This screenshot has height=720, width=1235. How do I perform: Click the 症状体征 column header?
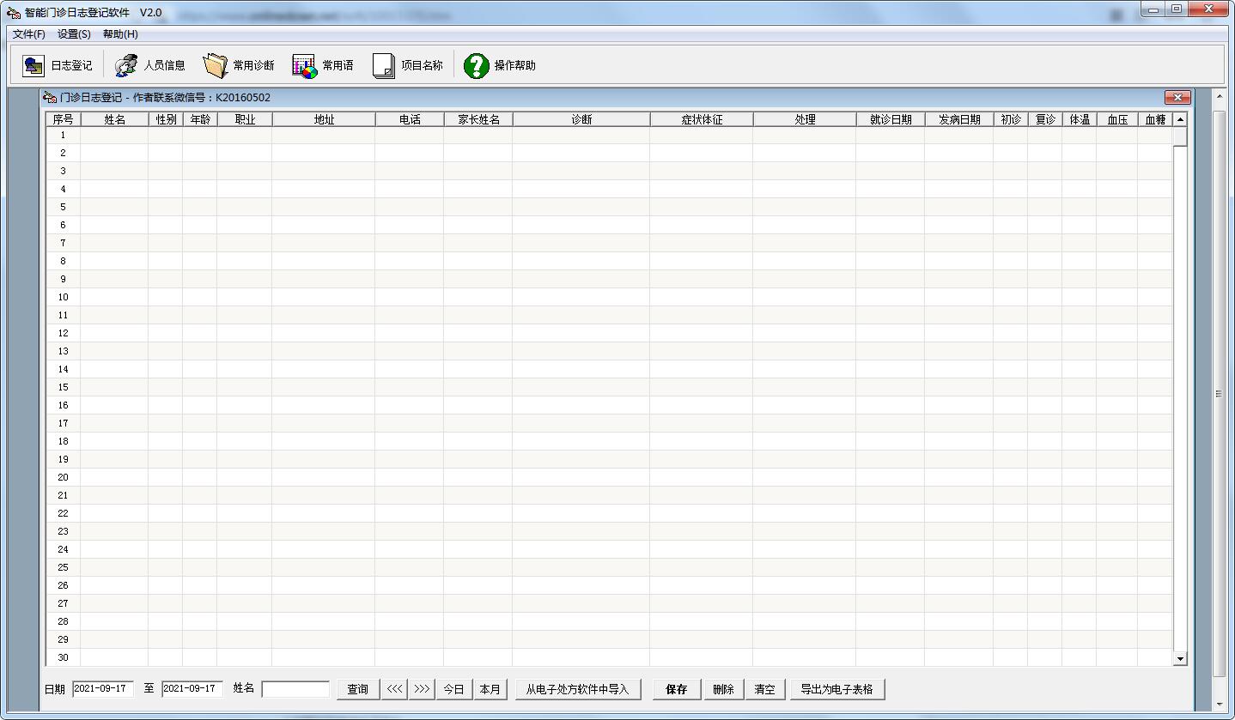click(702, 119)
